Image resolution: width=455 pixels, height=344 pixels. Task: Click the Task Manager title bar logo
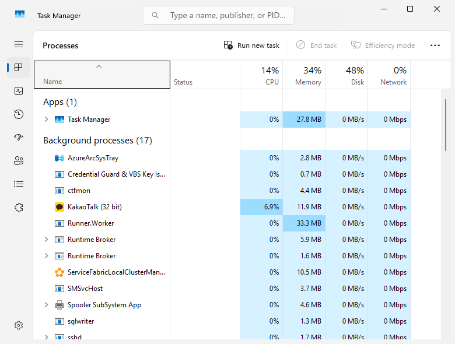[20, 14]
